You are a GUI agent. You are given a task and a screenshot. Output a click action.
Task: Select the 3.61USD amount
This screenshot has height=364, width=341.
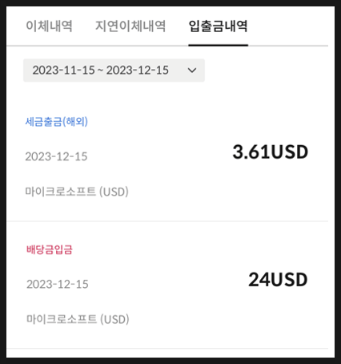(x=271, y=152)
